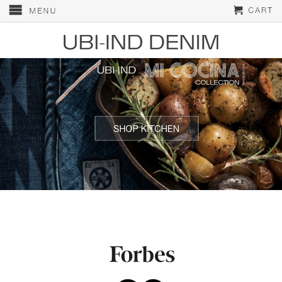Click the SHOP KITCHEN button

pyautogui.click(x=147, y=129)
